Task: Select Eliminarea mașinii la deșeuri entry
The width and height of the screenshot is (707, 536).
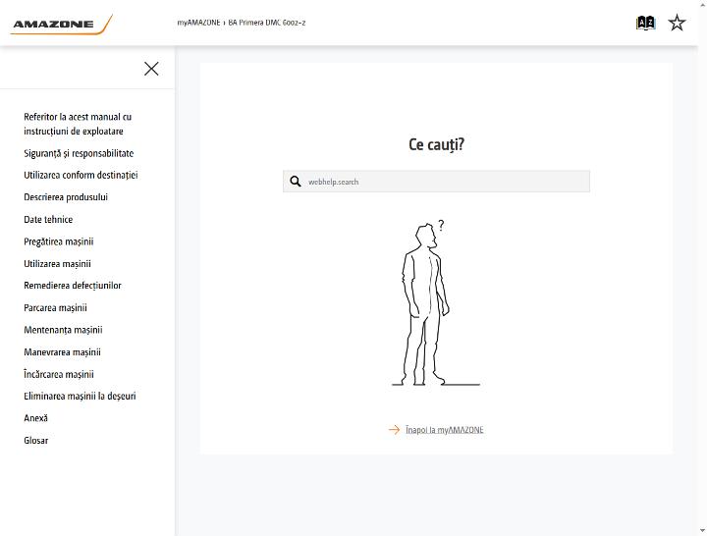Action: tap(80, 397)
